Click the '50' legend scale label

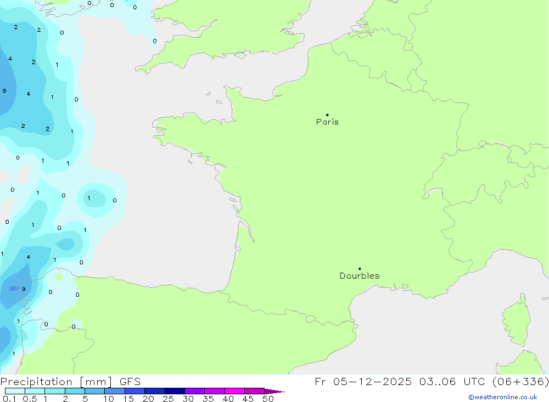coord(268,399)
